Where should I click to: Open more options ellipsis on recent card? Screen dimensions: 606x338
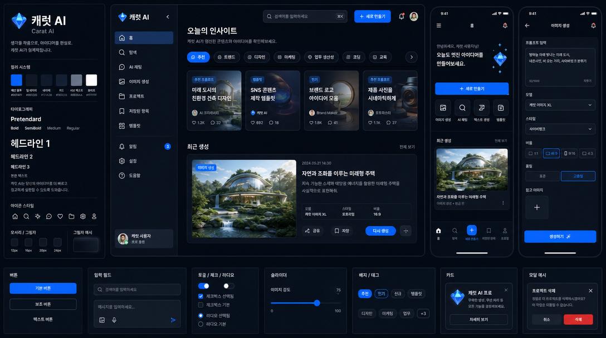point(406,231)
